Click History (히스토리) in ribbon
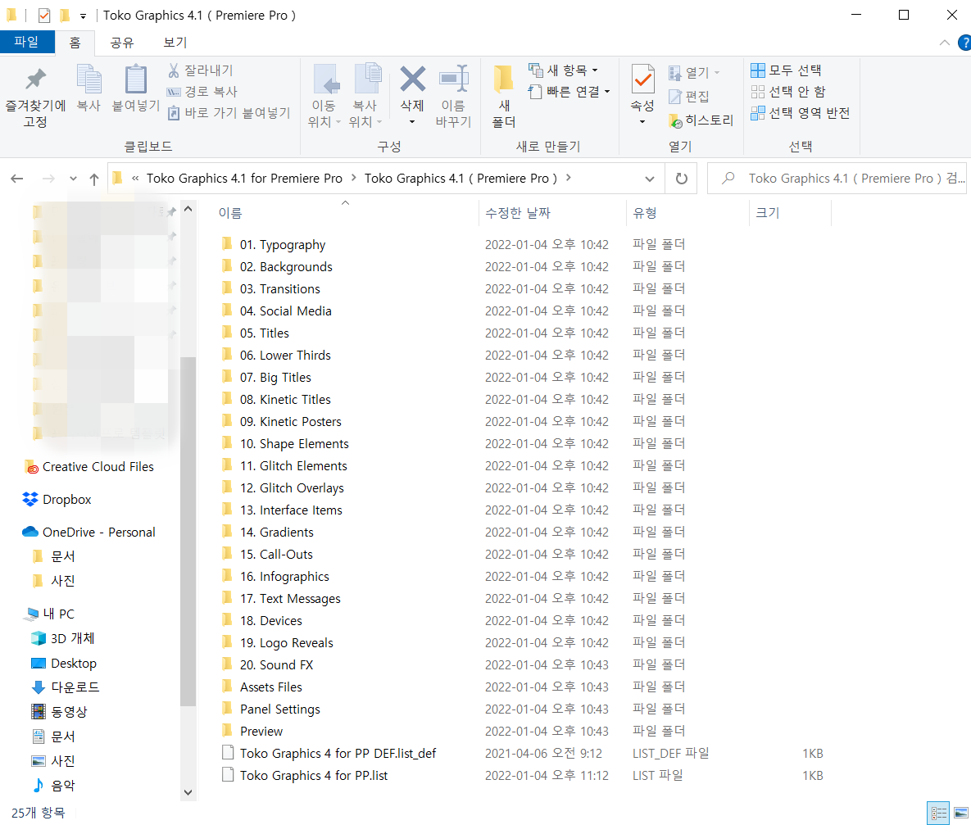971x825 pixels. [701, 120]
